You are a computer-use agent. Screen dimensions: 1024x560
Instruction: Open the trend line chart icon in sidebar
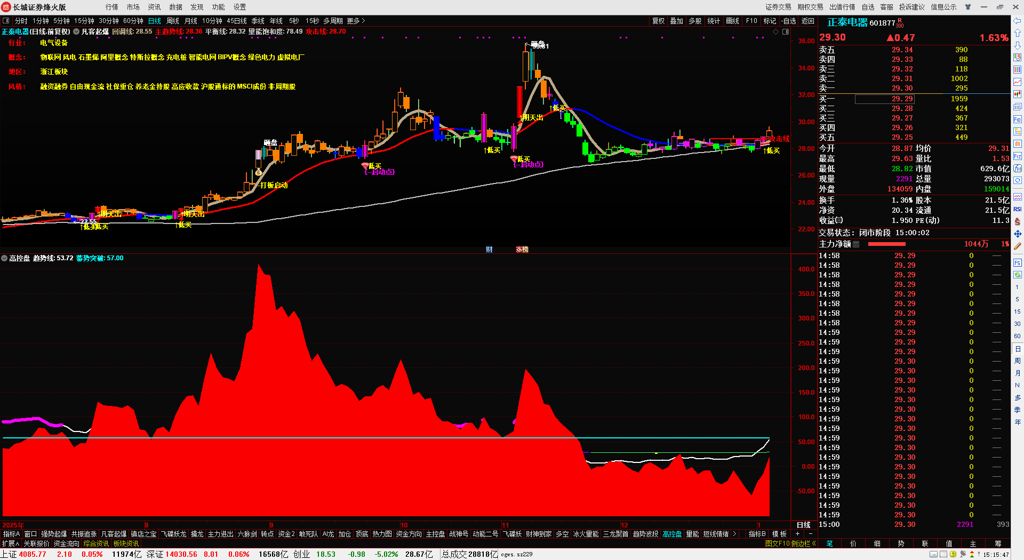[x=1018, y=82]
